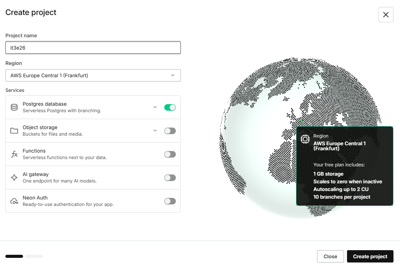Click "10 branches per project" text
The image size is (400, 269).
tap(342, 197)
